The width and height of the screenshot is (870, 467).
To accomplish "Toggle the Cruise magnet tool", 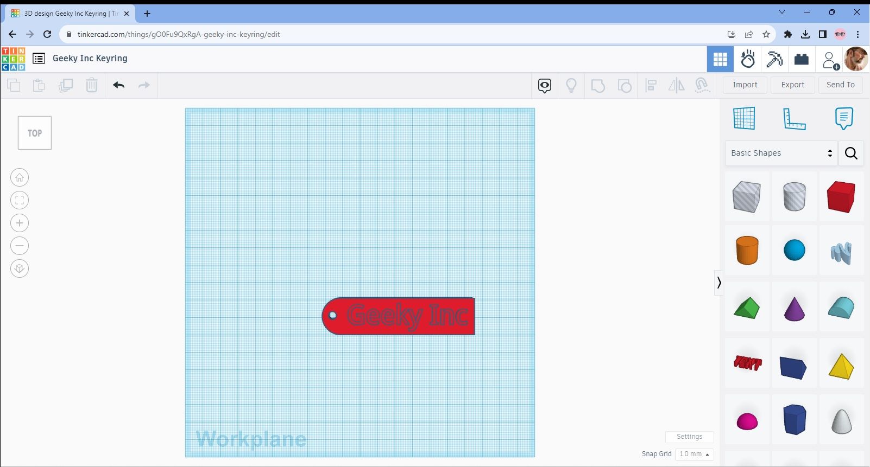I will 702,85.
